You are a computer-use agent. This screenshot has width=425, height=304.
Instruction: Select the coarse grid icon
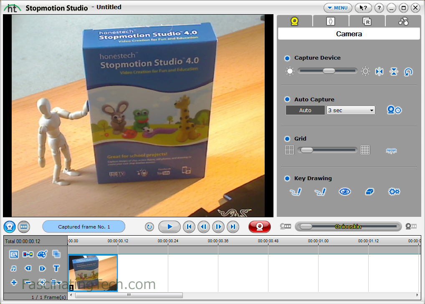[x=289, y=150]
